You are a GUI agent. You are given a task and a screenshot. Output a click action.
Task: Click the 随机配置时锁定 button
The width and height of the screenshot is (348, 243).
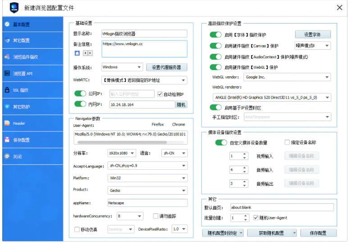pyautogui.click(x=223, y=233)
